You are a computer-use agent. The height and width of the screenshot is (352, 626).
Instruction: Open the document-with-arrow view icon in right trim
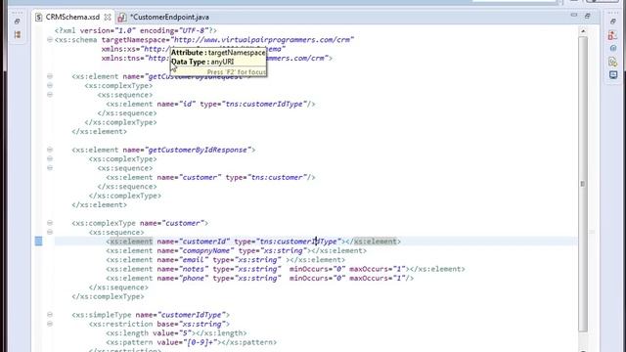click(x=613, y=62)
